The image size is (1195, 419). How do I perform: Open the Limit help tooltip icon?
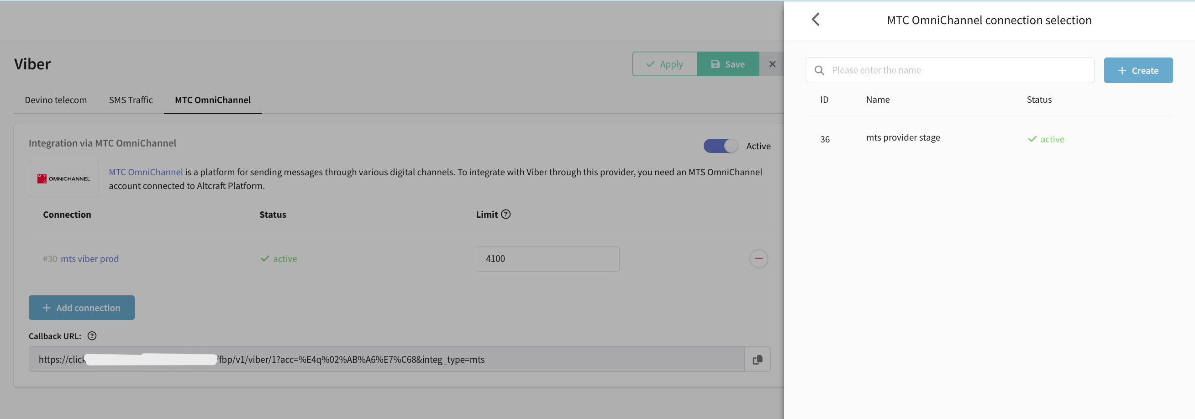click(505, 214)
